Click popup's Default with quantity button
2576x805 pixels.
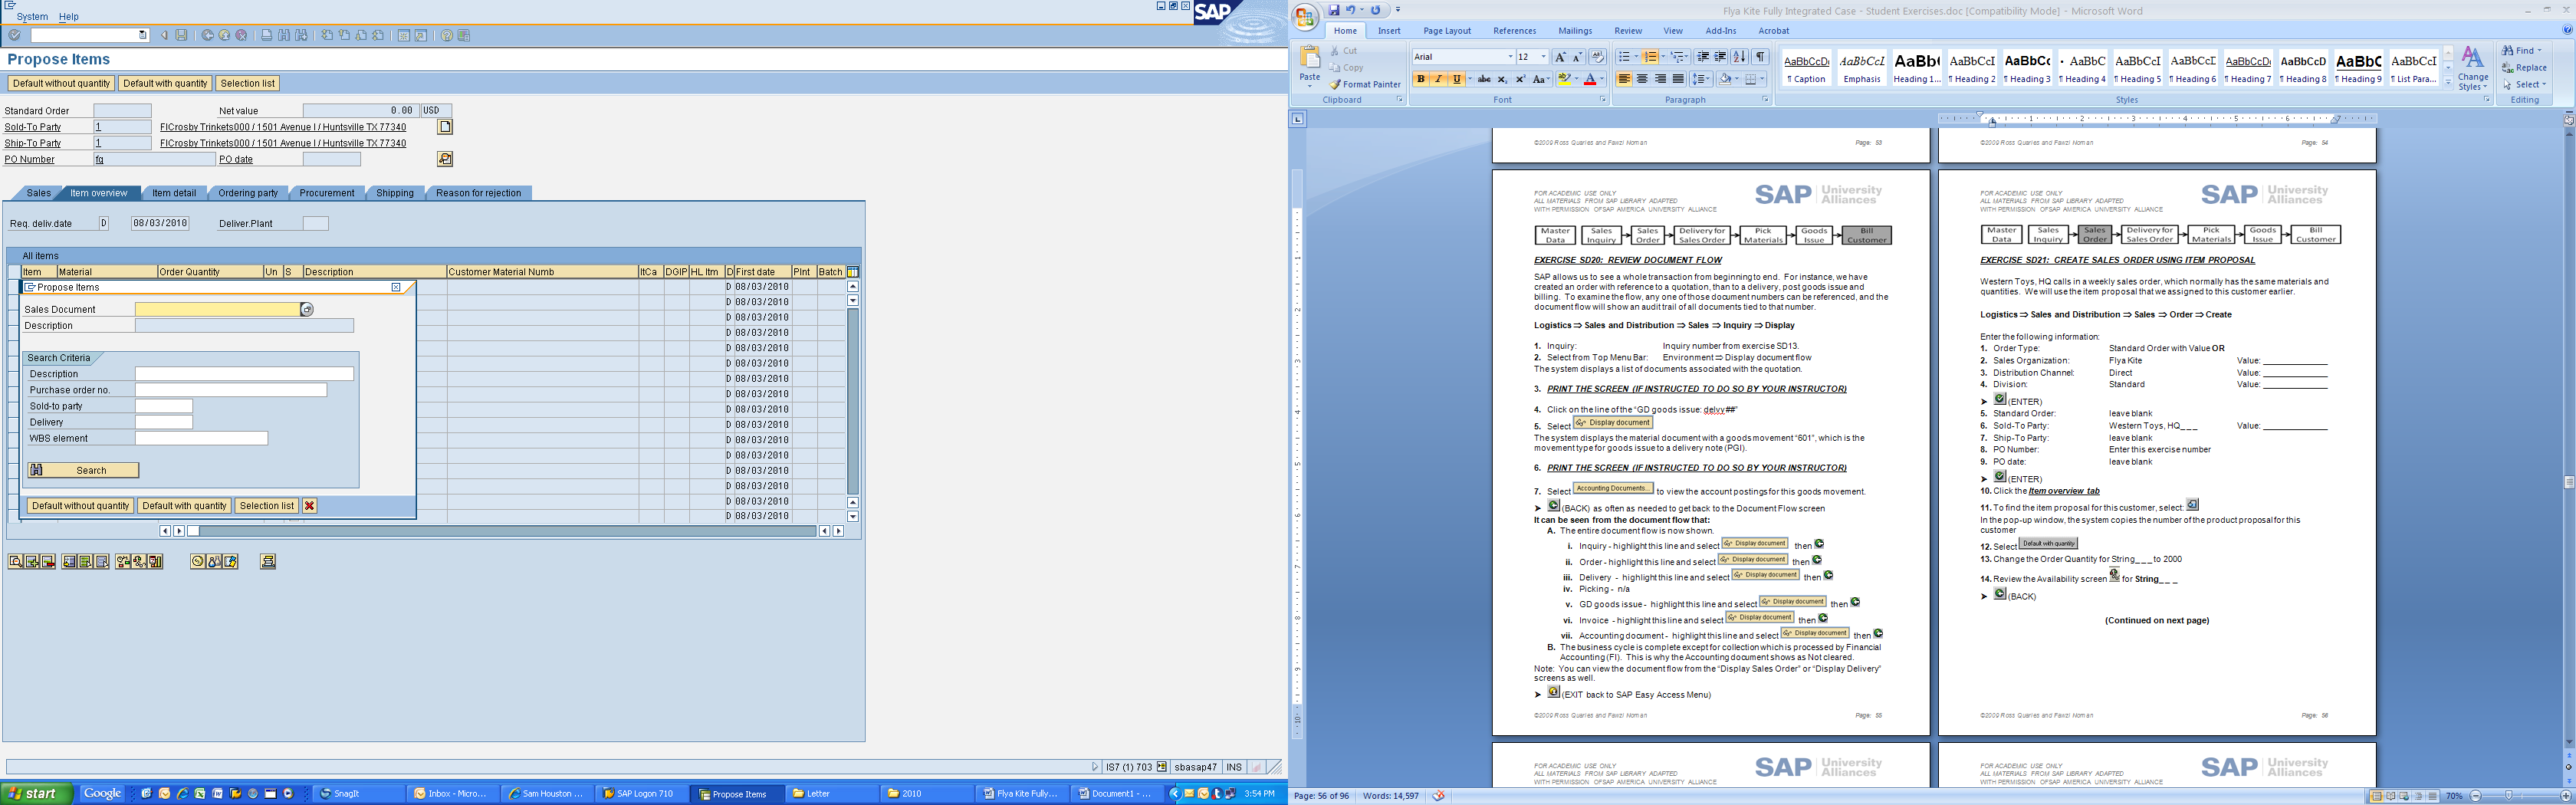click(x=184, y=506)
